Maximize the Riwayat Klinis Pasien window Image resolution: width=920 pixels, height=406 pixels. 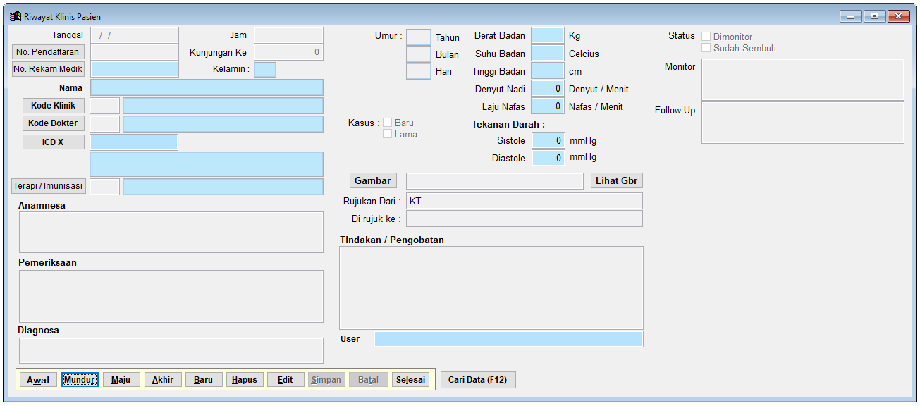coord(875,16)
